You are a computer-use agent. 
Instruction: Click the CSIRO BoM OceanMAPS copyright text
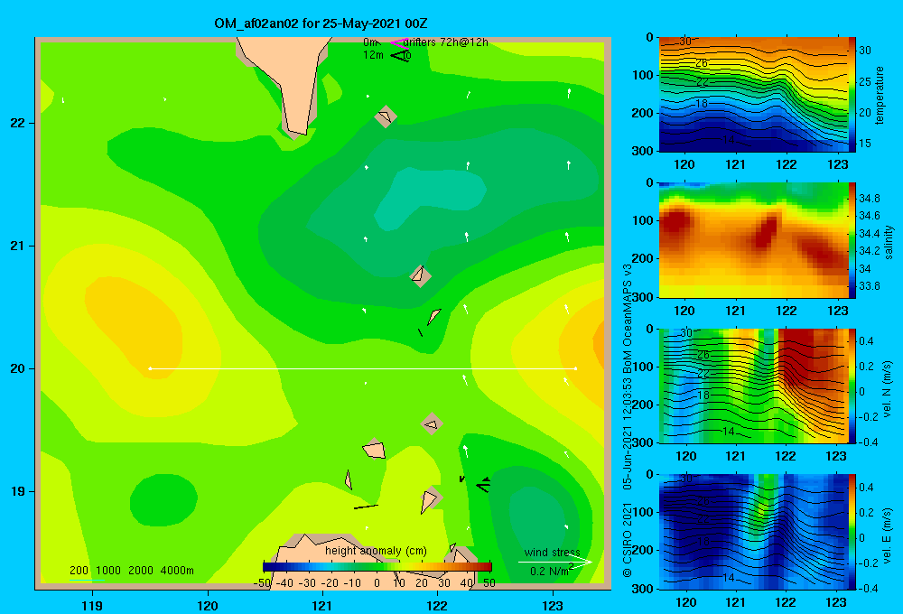click(628, 421)
